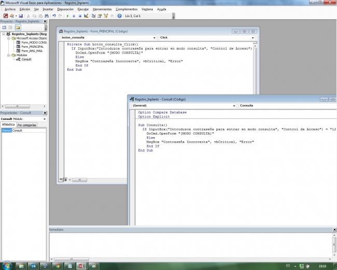Open the Edición menu
The width and height of the screenshot is (337, 270).
click(25, 9)
